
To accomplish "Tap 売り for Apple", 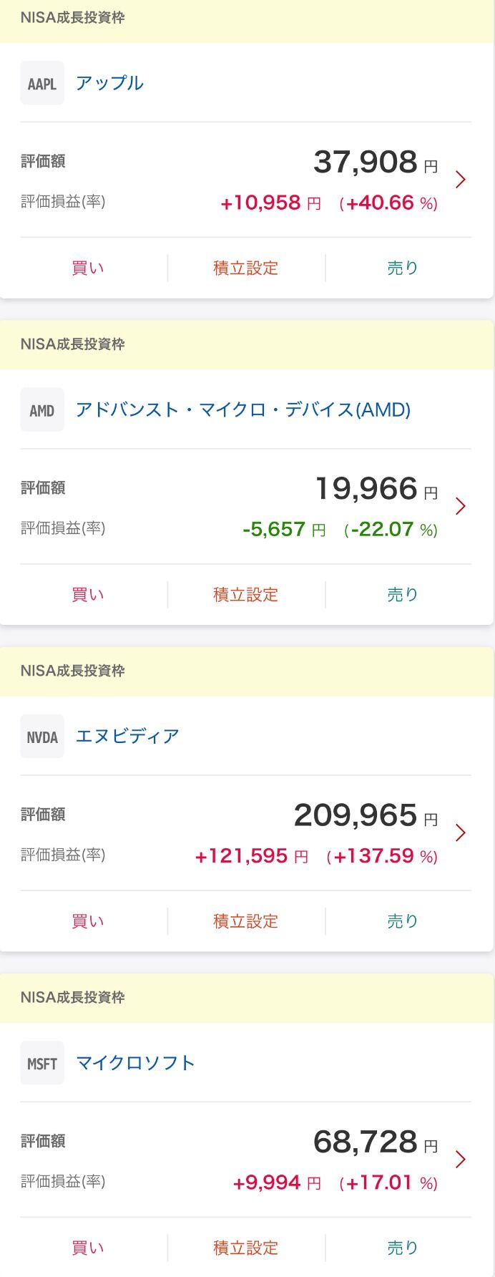I will pyautogui.click(x=402, y=268).
